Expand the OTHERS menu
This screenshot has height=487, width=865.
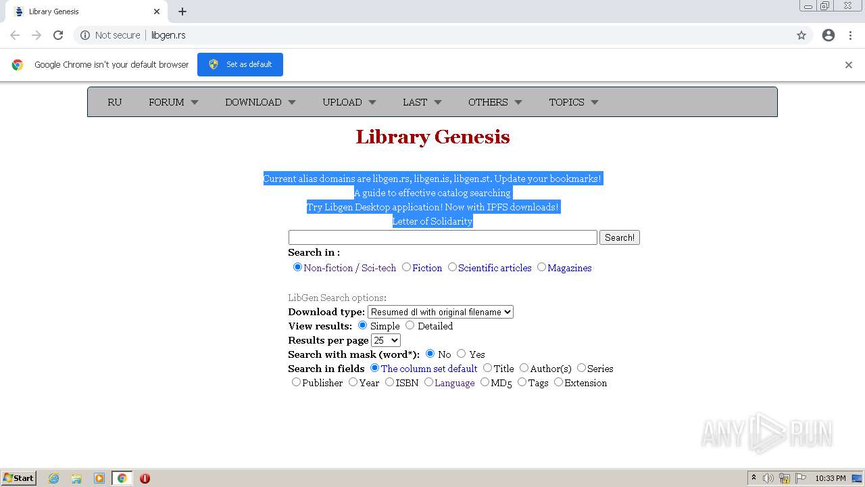pos(495,102)
